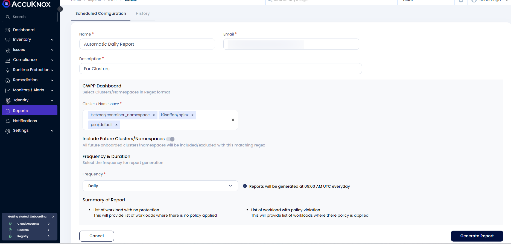
Task: Toggle Include Future Clusters/Namespaces switch
Action: 170,139
